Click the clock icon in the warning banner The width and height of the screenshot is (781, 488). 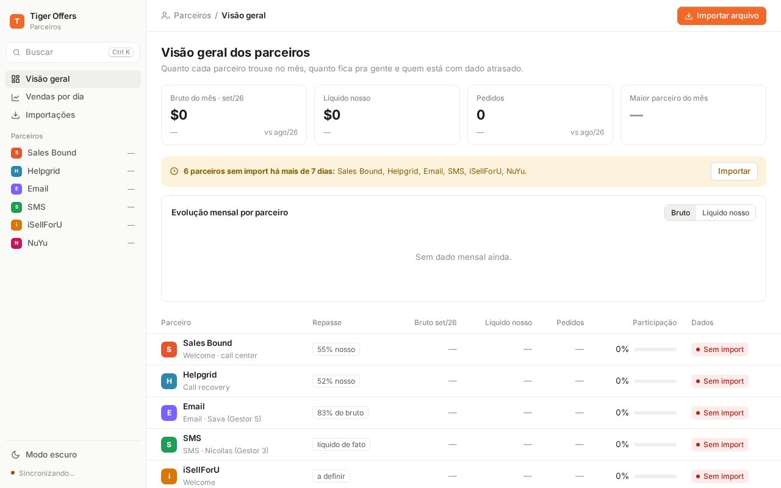click(174, 171)
